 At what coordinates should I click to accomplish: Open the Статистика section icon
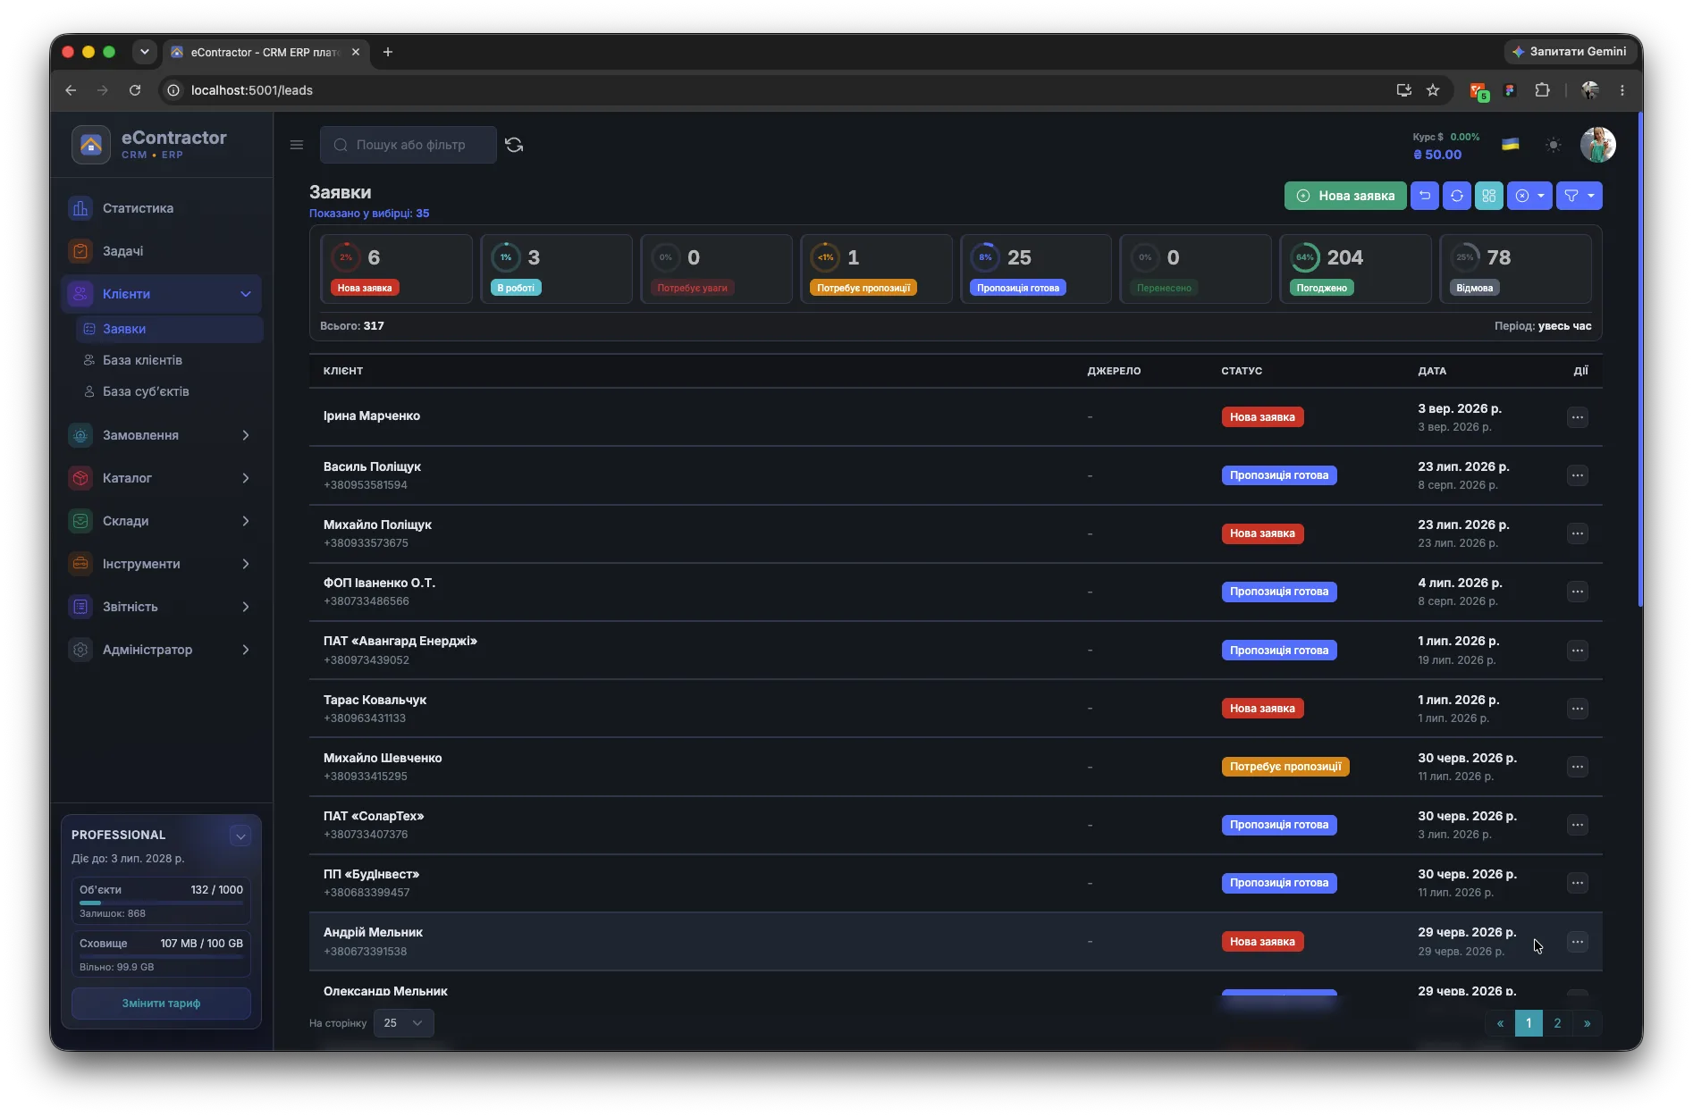click(x=80, y=208)
